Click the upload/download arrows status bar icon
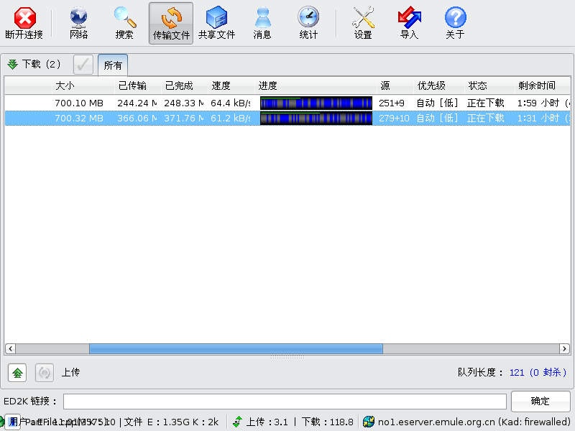Image resolution: width=575 pixels, height=431 pixels. [x=238, y=422]
